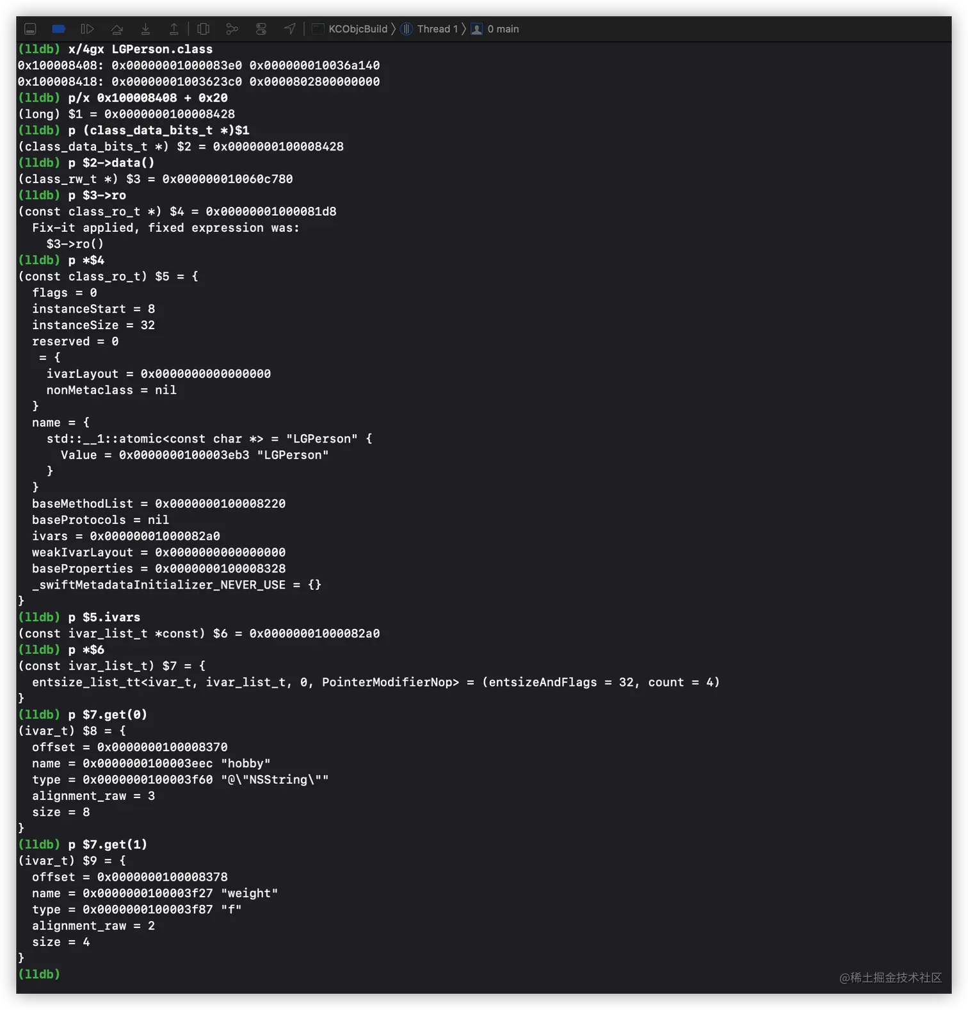968x1010 pixels.
Task: Click the baseMethodList address value
Action: pos(220,503)
